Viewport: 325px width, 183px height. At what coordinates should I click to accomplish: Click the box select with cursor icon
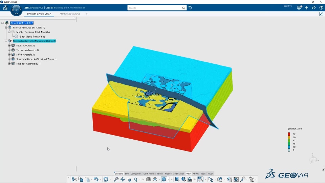click(200, 179)
